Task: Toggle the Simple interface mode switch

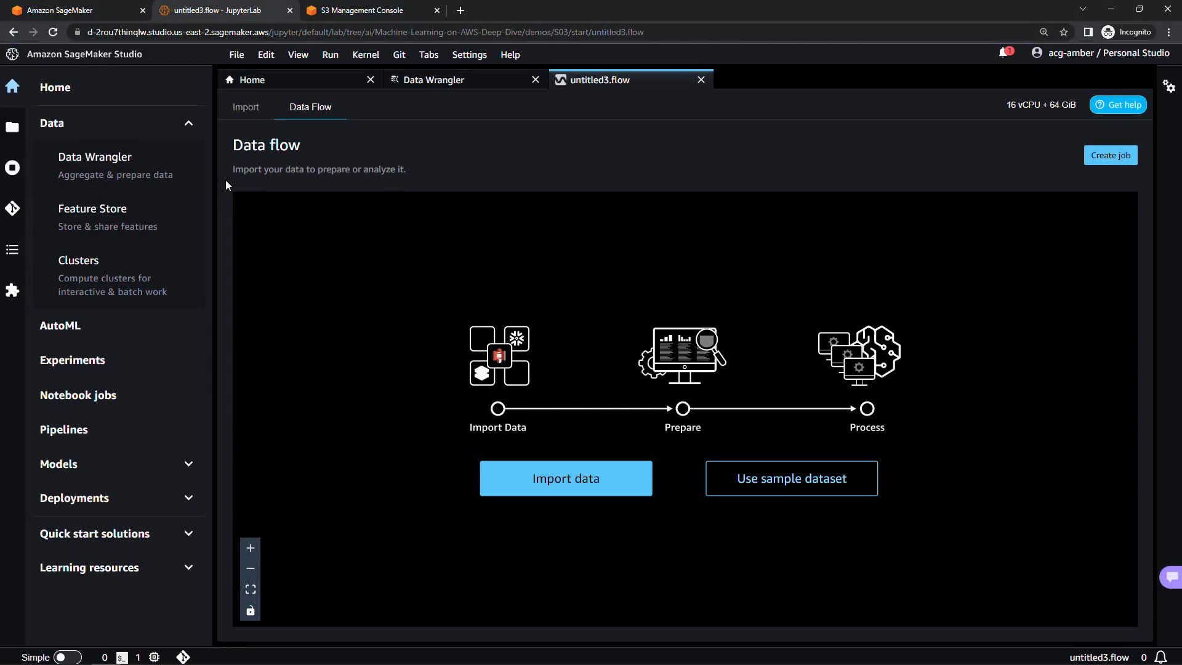Action: coord(67,657)
